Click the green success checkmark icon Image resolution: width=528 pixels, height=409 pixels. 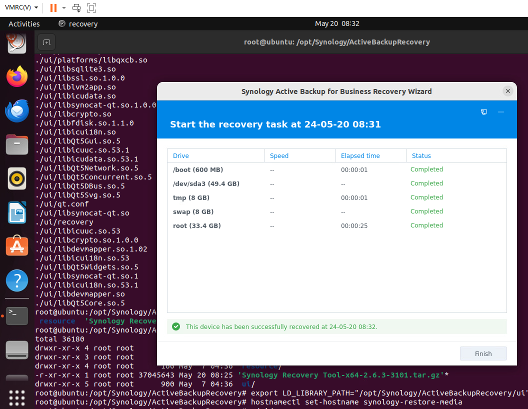tap(176, 326)
